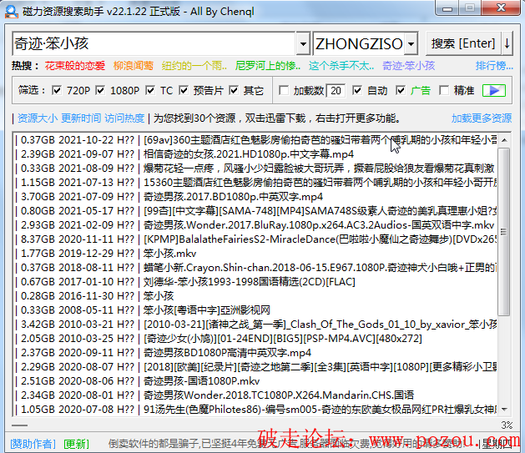Viewport: 525px width, 453px height.
Task: Sort results by 资源大小
Action: click(38, 118)
